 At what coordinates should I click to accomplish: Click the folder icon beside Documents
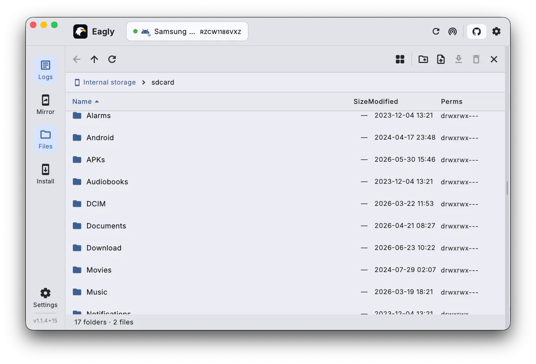pyautogui.click(x=77, y=226)
